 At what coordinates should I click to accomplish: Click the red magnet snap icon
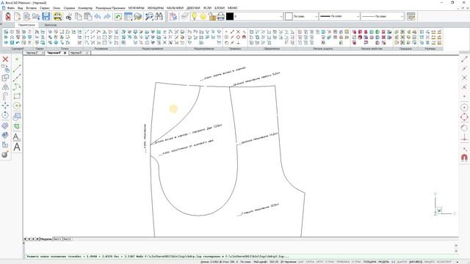pos(464,158)
